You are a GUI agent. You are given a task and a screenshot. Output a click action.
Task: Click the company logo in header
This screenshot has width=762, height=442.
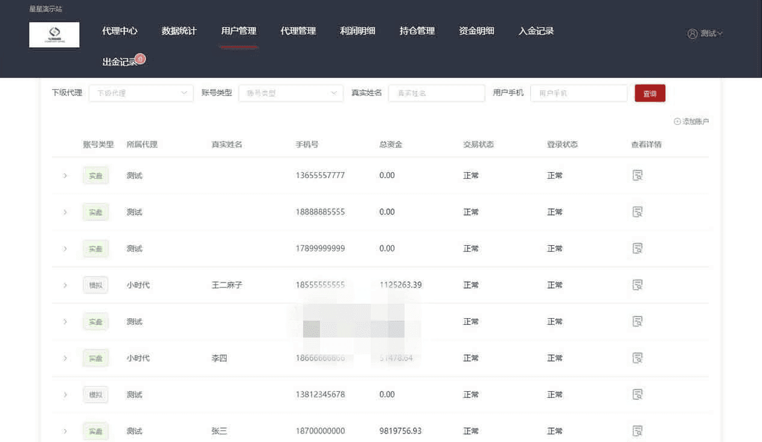[54, 34]
